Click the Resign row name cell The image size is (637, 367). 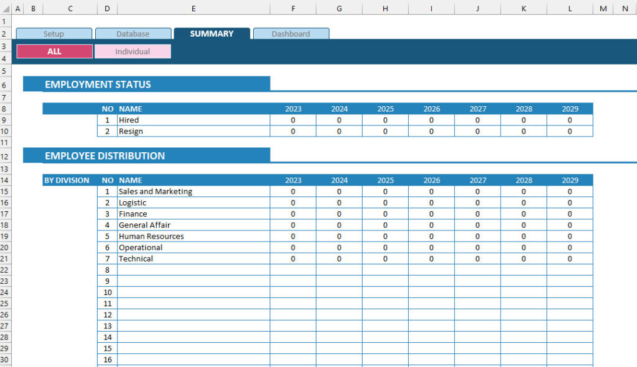coord(194,132)
